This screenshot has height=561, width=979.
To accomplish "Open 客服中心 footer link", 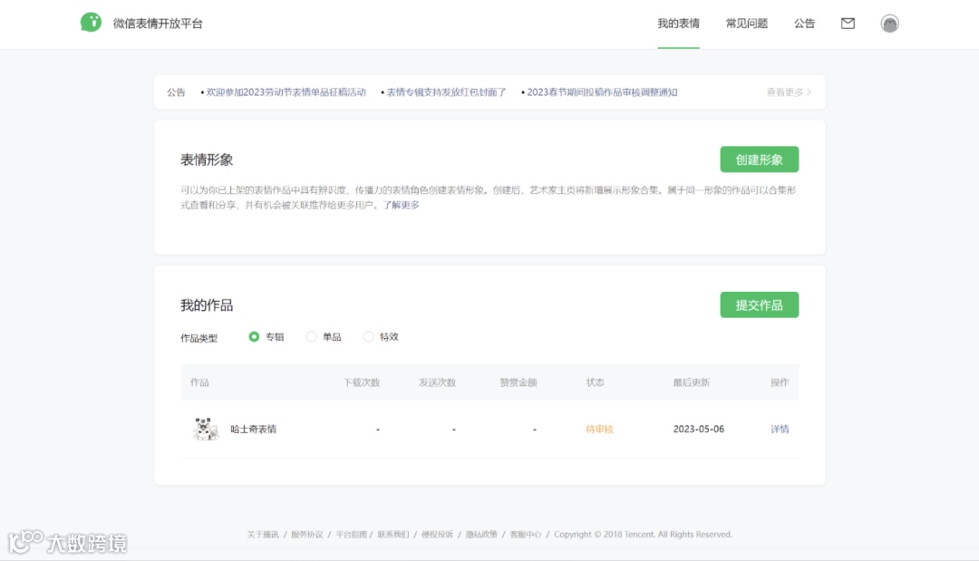I will tap(526, 534).
